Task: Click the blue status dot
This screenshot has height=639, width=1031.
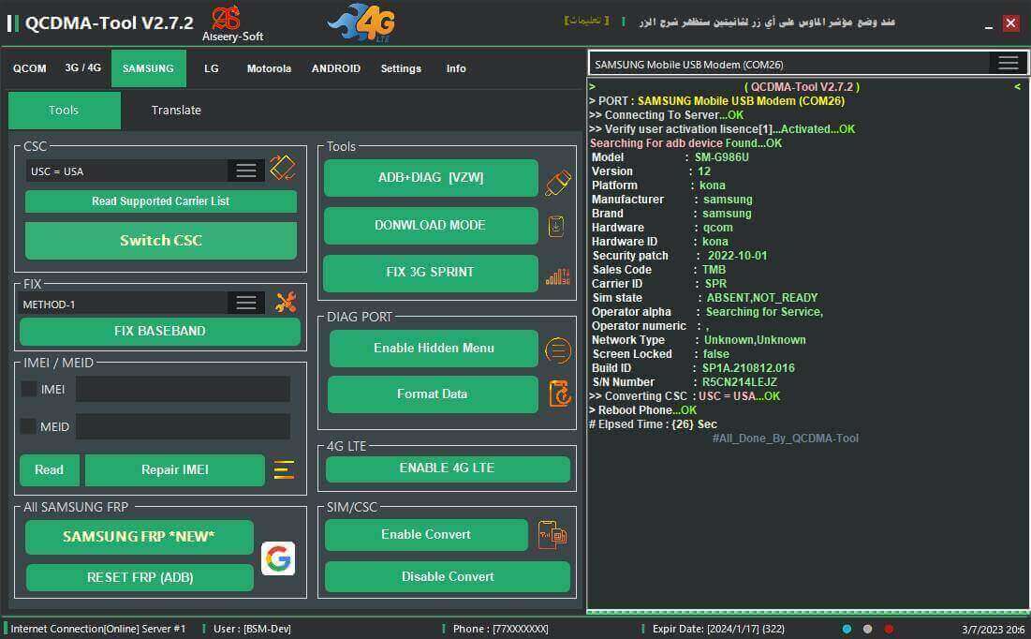Action: [x=847, y=629]
